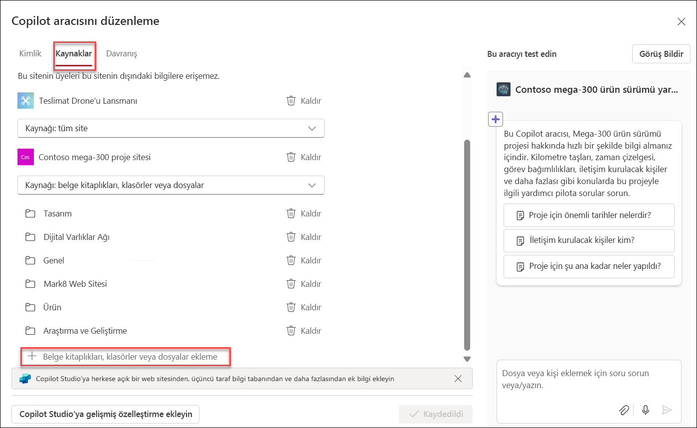Click the Genel folder icon
The image size is (697, 428).
click(30, 260)
